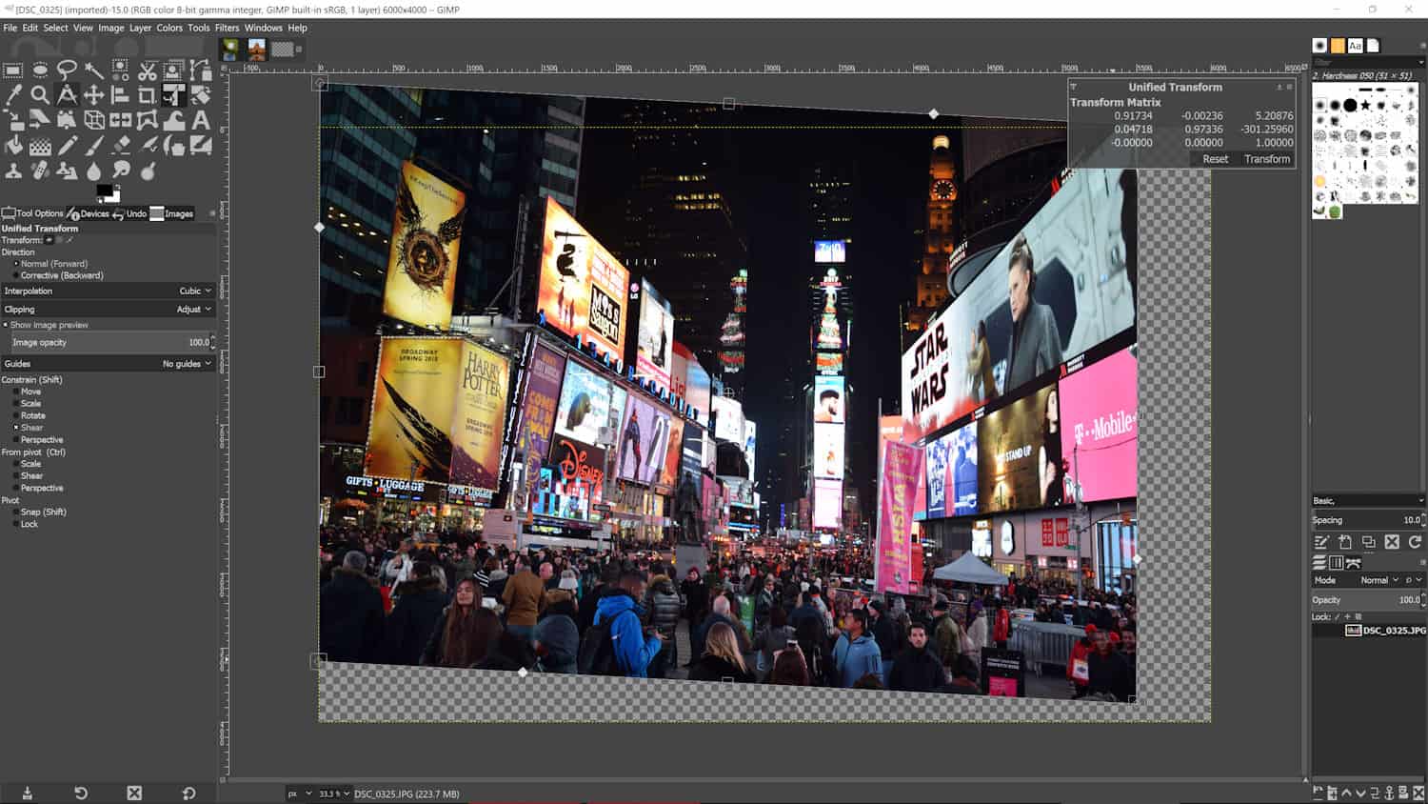
Task: Open the px unit dropdown in status bar
Action: pos(300,794)
